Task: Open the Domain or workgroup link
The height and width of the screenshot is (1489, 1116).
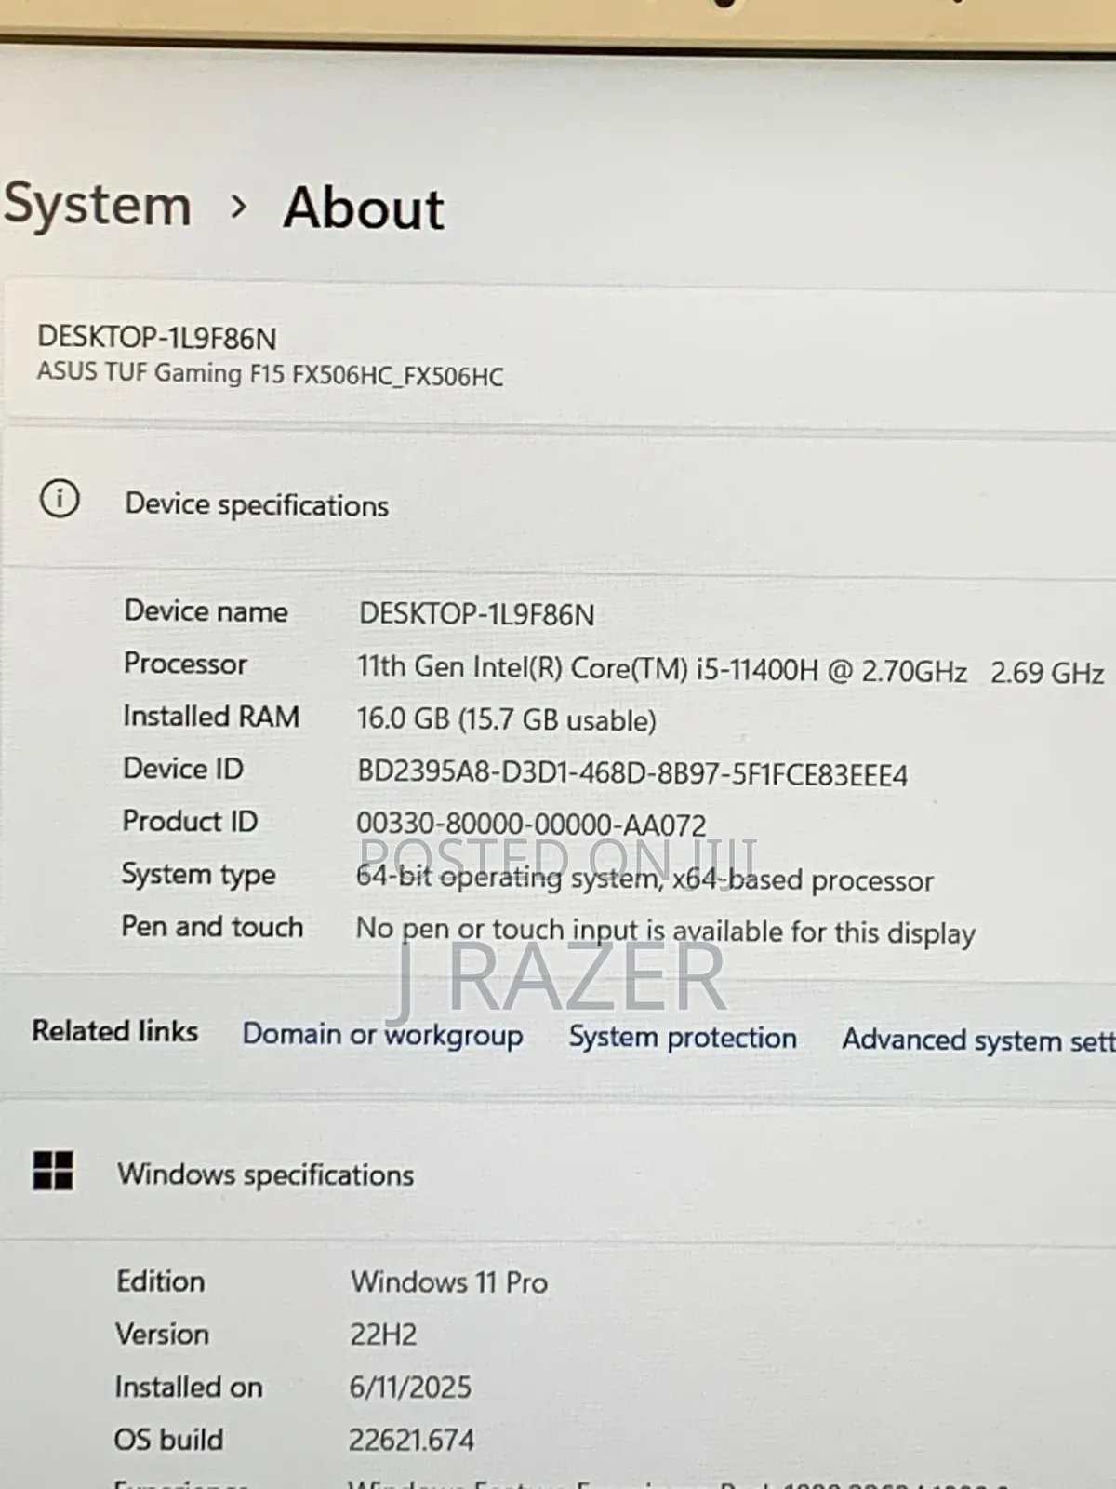Action: [x=382, y=1035]
